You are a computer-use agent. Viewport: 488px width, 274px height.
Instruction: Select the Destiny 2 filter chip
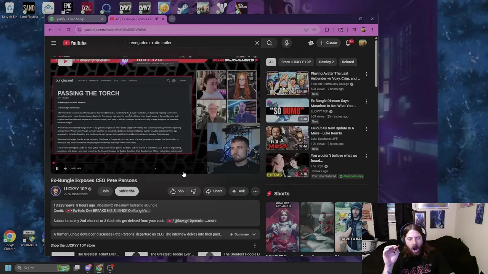coord(326,62)
